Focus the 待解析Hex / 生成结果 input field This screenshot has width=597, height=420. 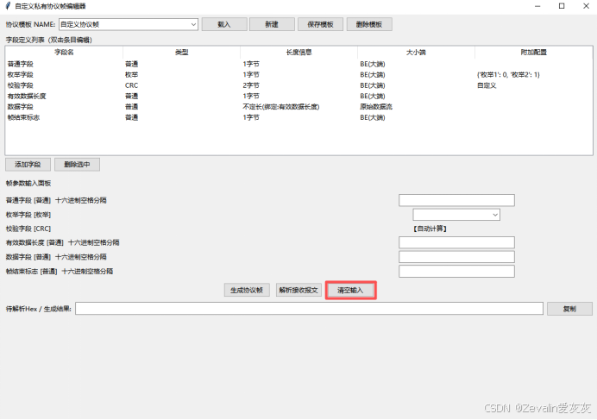coord(309,309)
